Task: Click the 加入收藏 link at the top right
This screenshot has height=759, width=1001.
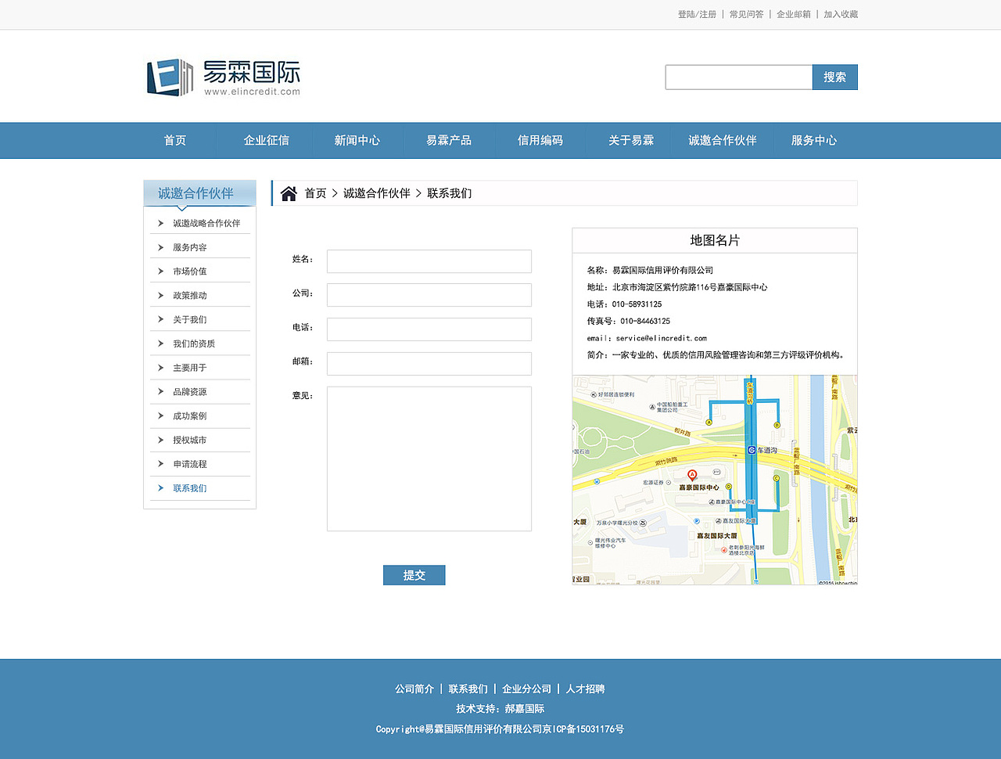Action: (841, 14)
